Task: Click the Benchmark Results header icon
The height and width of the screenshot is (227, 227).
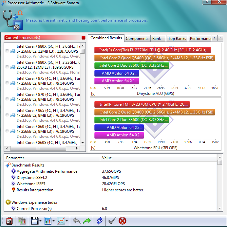Action: pyautogui.click(x=8, y=165)
